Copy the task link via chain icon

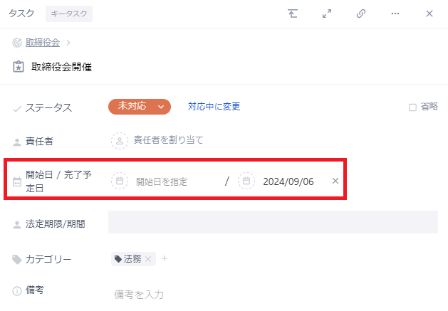click(x=361, y=14)
